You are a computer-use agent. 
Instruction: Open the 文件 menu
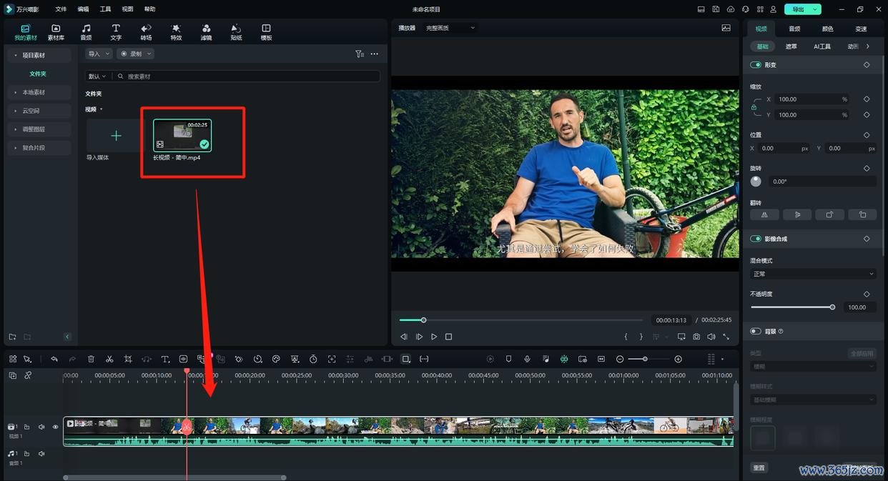point(61,9)
